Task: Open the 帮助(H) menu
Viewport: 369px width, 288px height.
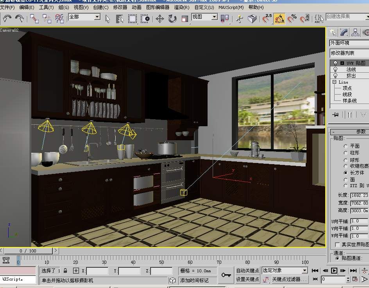Action: click(x=256, y=7)
